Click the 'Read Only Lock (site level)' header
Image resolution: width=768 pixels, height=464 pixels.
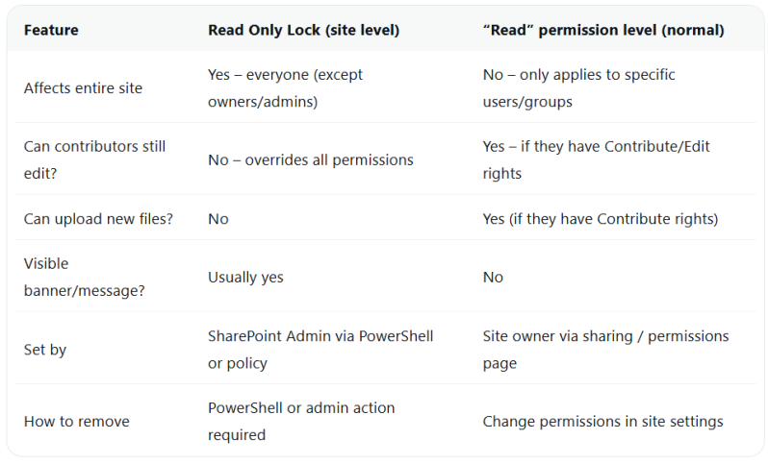303,30
